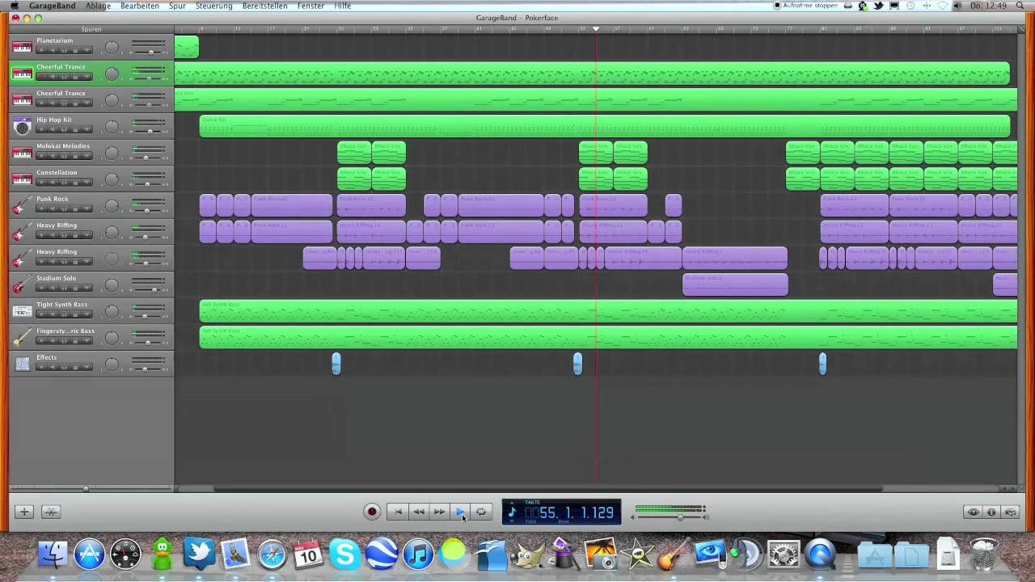
Task: Open Google Earth from the Dock
Action: tap(382, 555)
